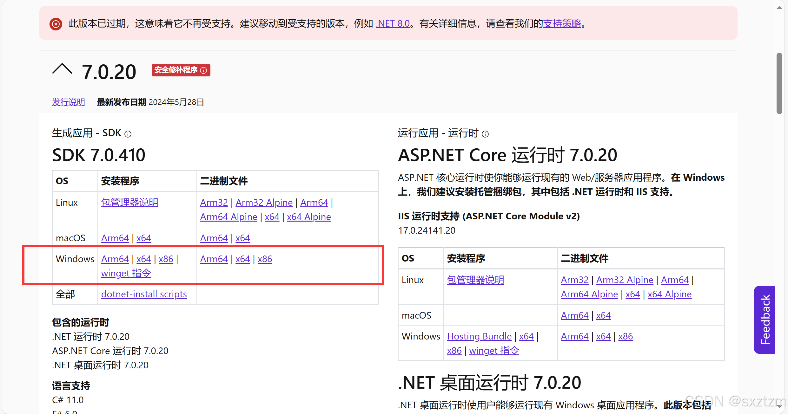This screenshot has width=788, height=414.
Task: Download ASP.NET Core Windows x64 installer
Action: point(526,336)
